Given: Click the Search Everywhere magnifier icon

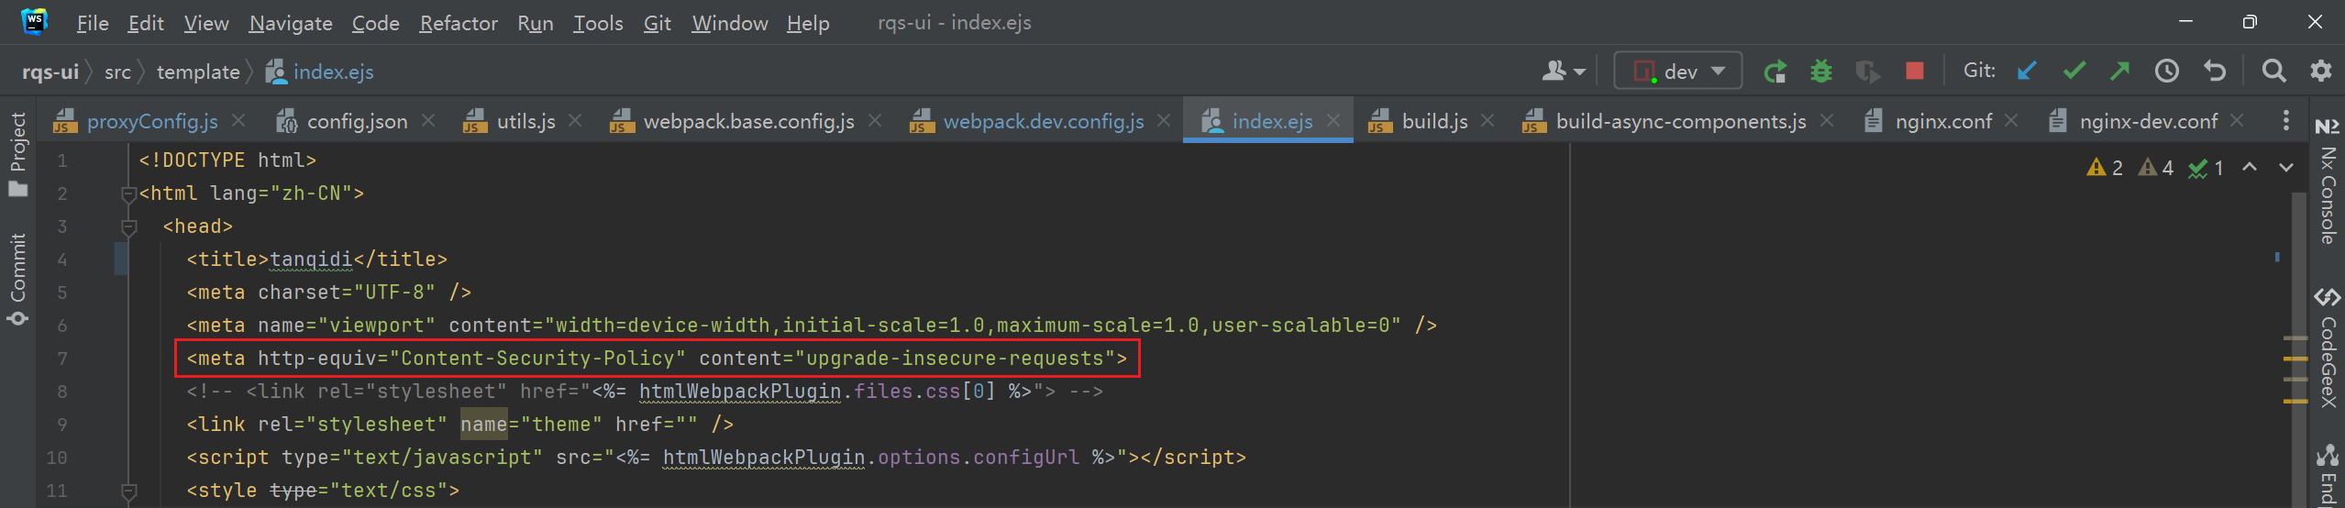Looking at the screenshot, I should point(2273,71).
